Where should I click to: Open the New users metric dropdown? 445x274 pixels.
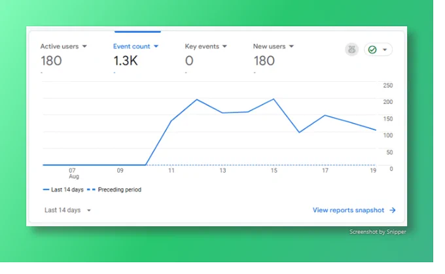click(291, 46)
